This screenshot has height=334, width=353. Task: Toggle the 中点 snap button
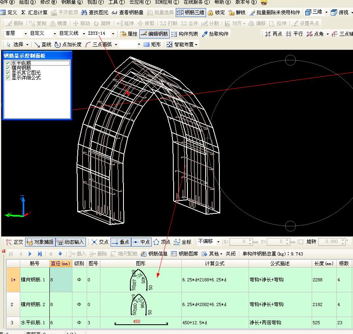[x=141, y=242]
